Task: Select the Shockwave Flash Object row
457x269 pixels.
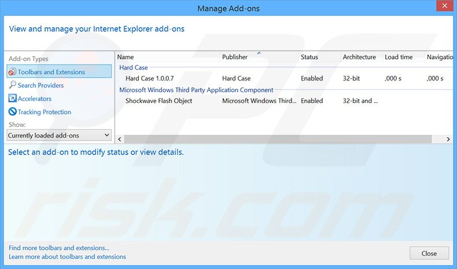Action: 284,101
